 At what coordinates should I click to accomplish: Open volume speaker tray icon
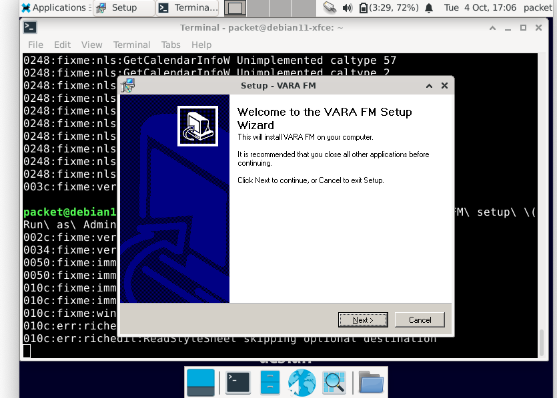coord(347,8)
